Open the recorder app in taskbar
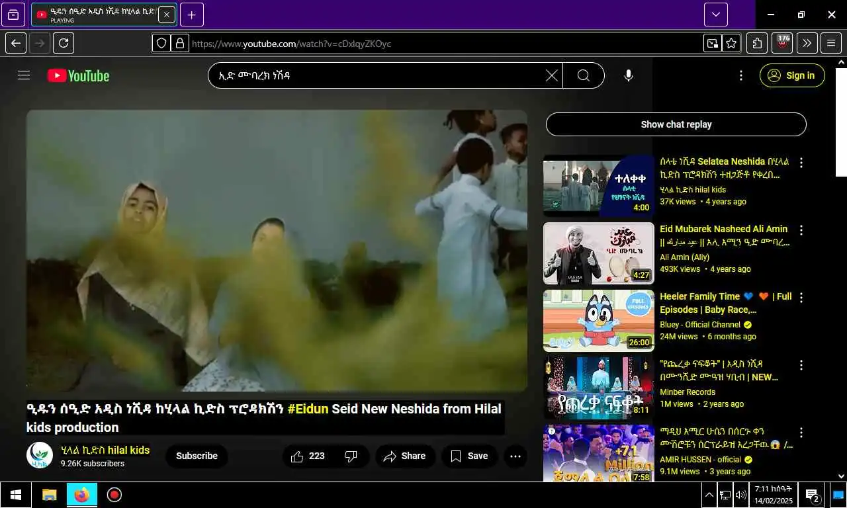 coord(114,495)
